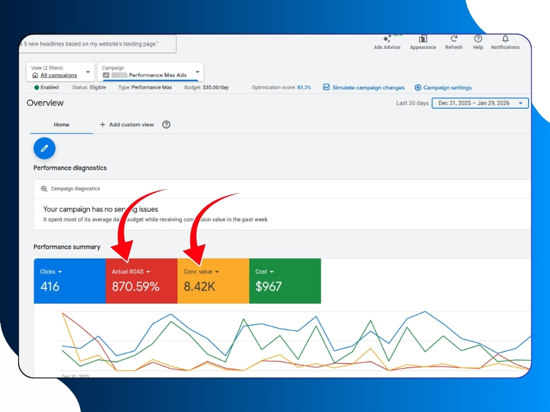Click the Overview page heading

click(x=45, y=103)
